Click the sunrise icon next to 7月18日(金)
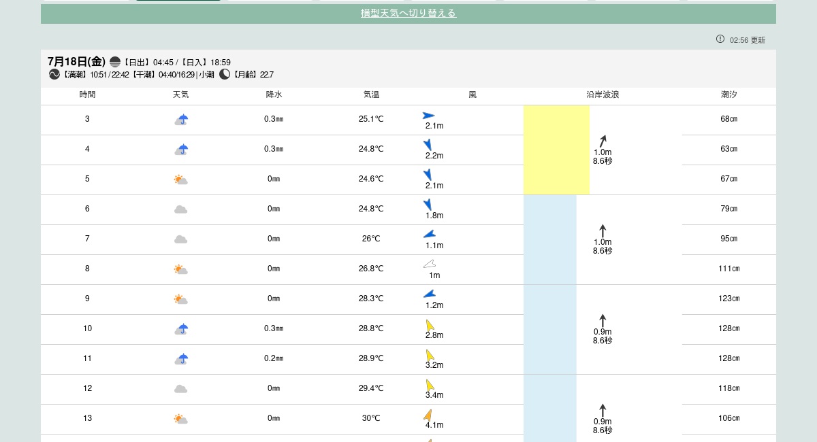This screenshot has width=817, height=442. 115,62
